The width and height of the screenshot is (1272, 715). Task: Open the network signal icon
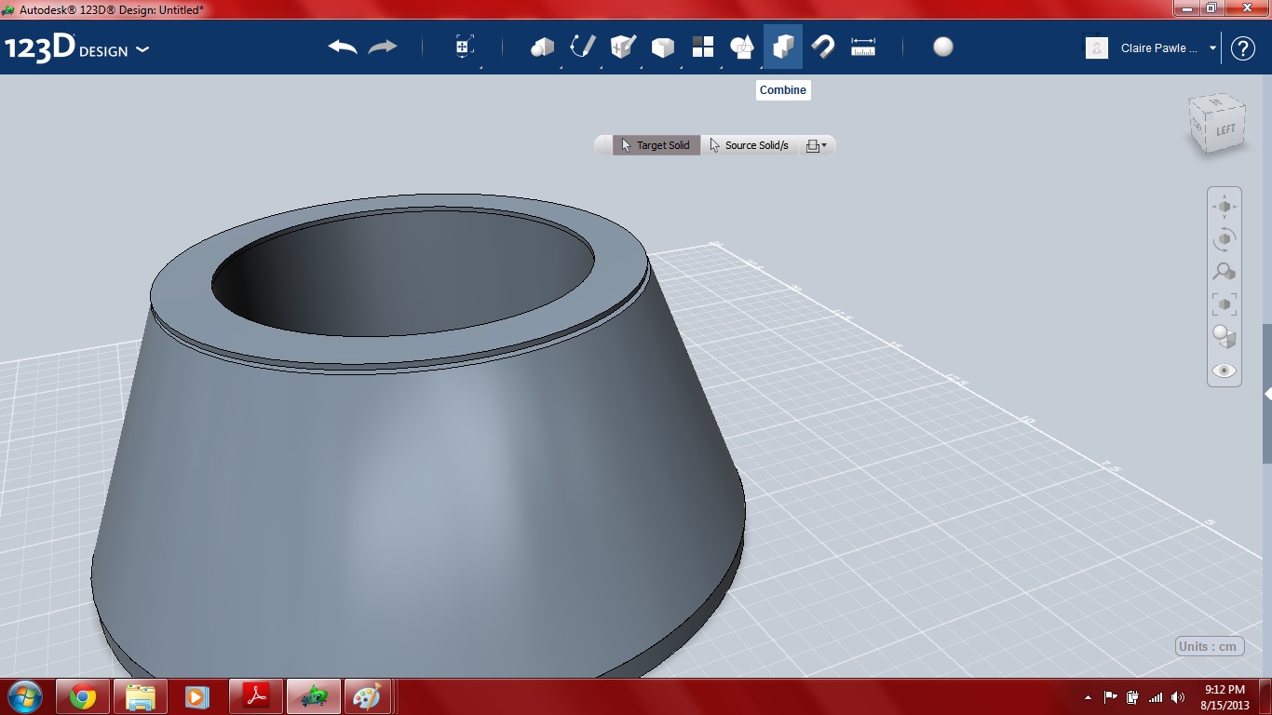point(1156,697)
